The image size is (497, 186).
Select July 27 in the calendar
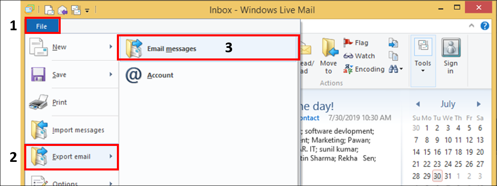click(x=480, y=164)
